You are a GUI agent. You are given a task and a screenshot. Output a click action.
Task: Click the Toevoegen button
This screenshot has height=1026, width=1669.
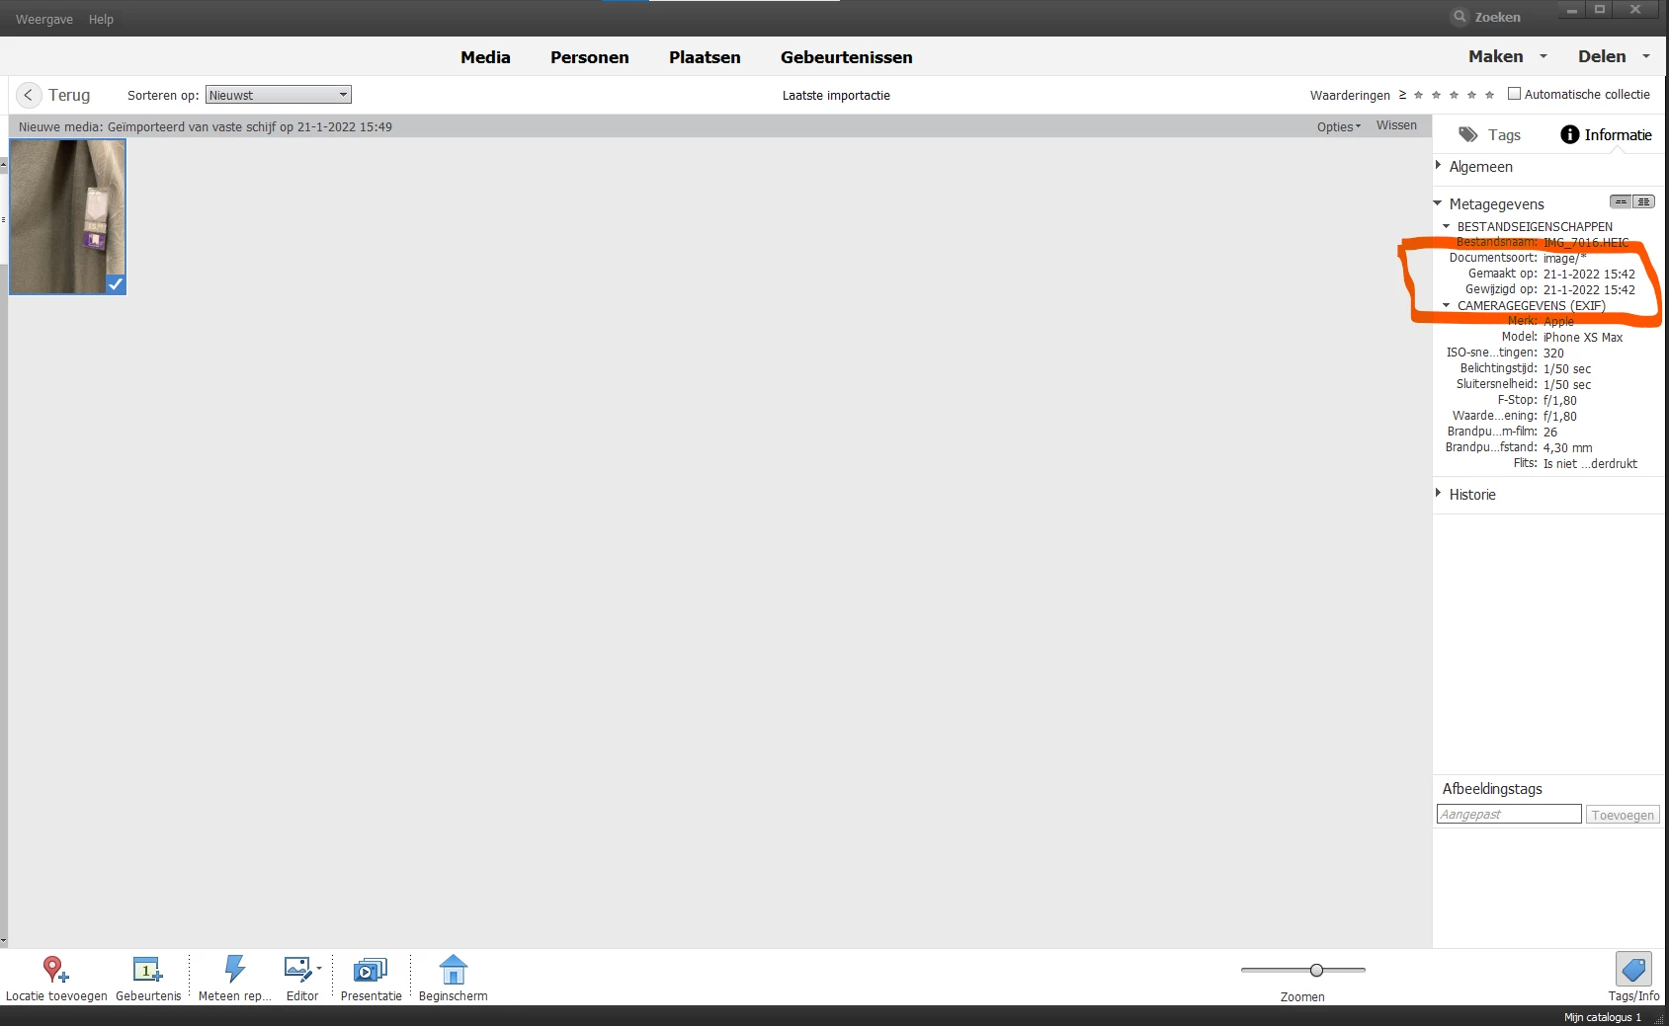point(1623,815)
